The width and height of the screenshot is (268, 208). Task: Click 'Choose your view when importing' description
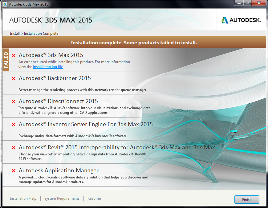(x=82, y=156)
